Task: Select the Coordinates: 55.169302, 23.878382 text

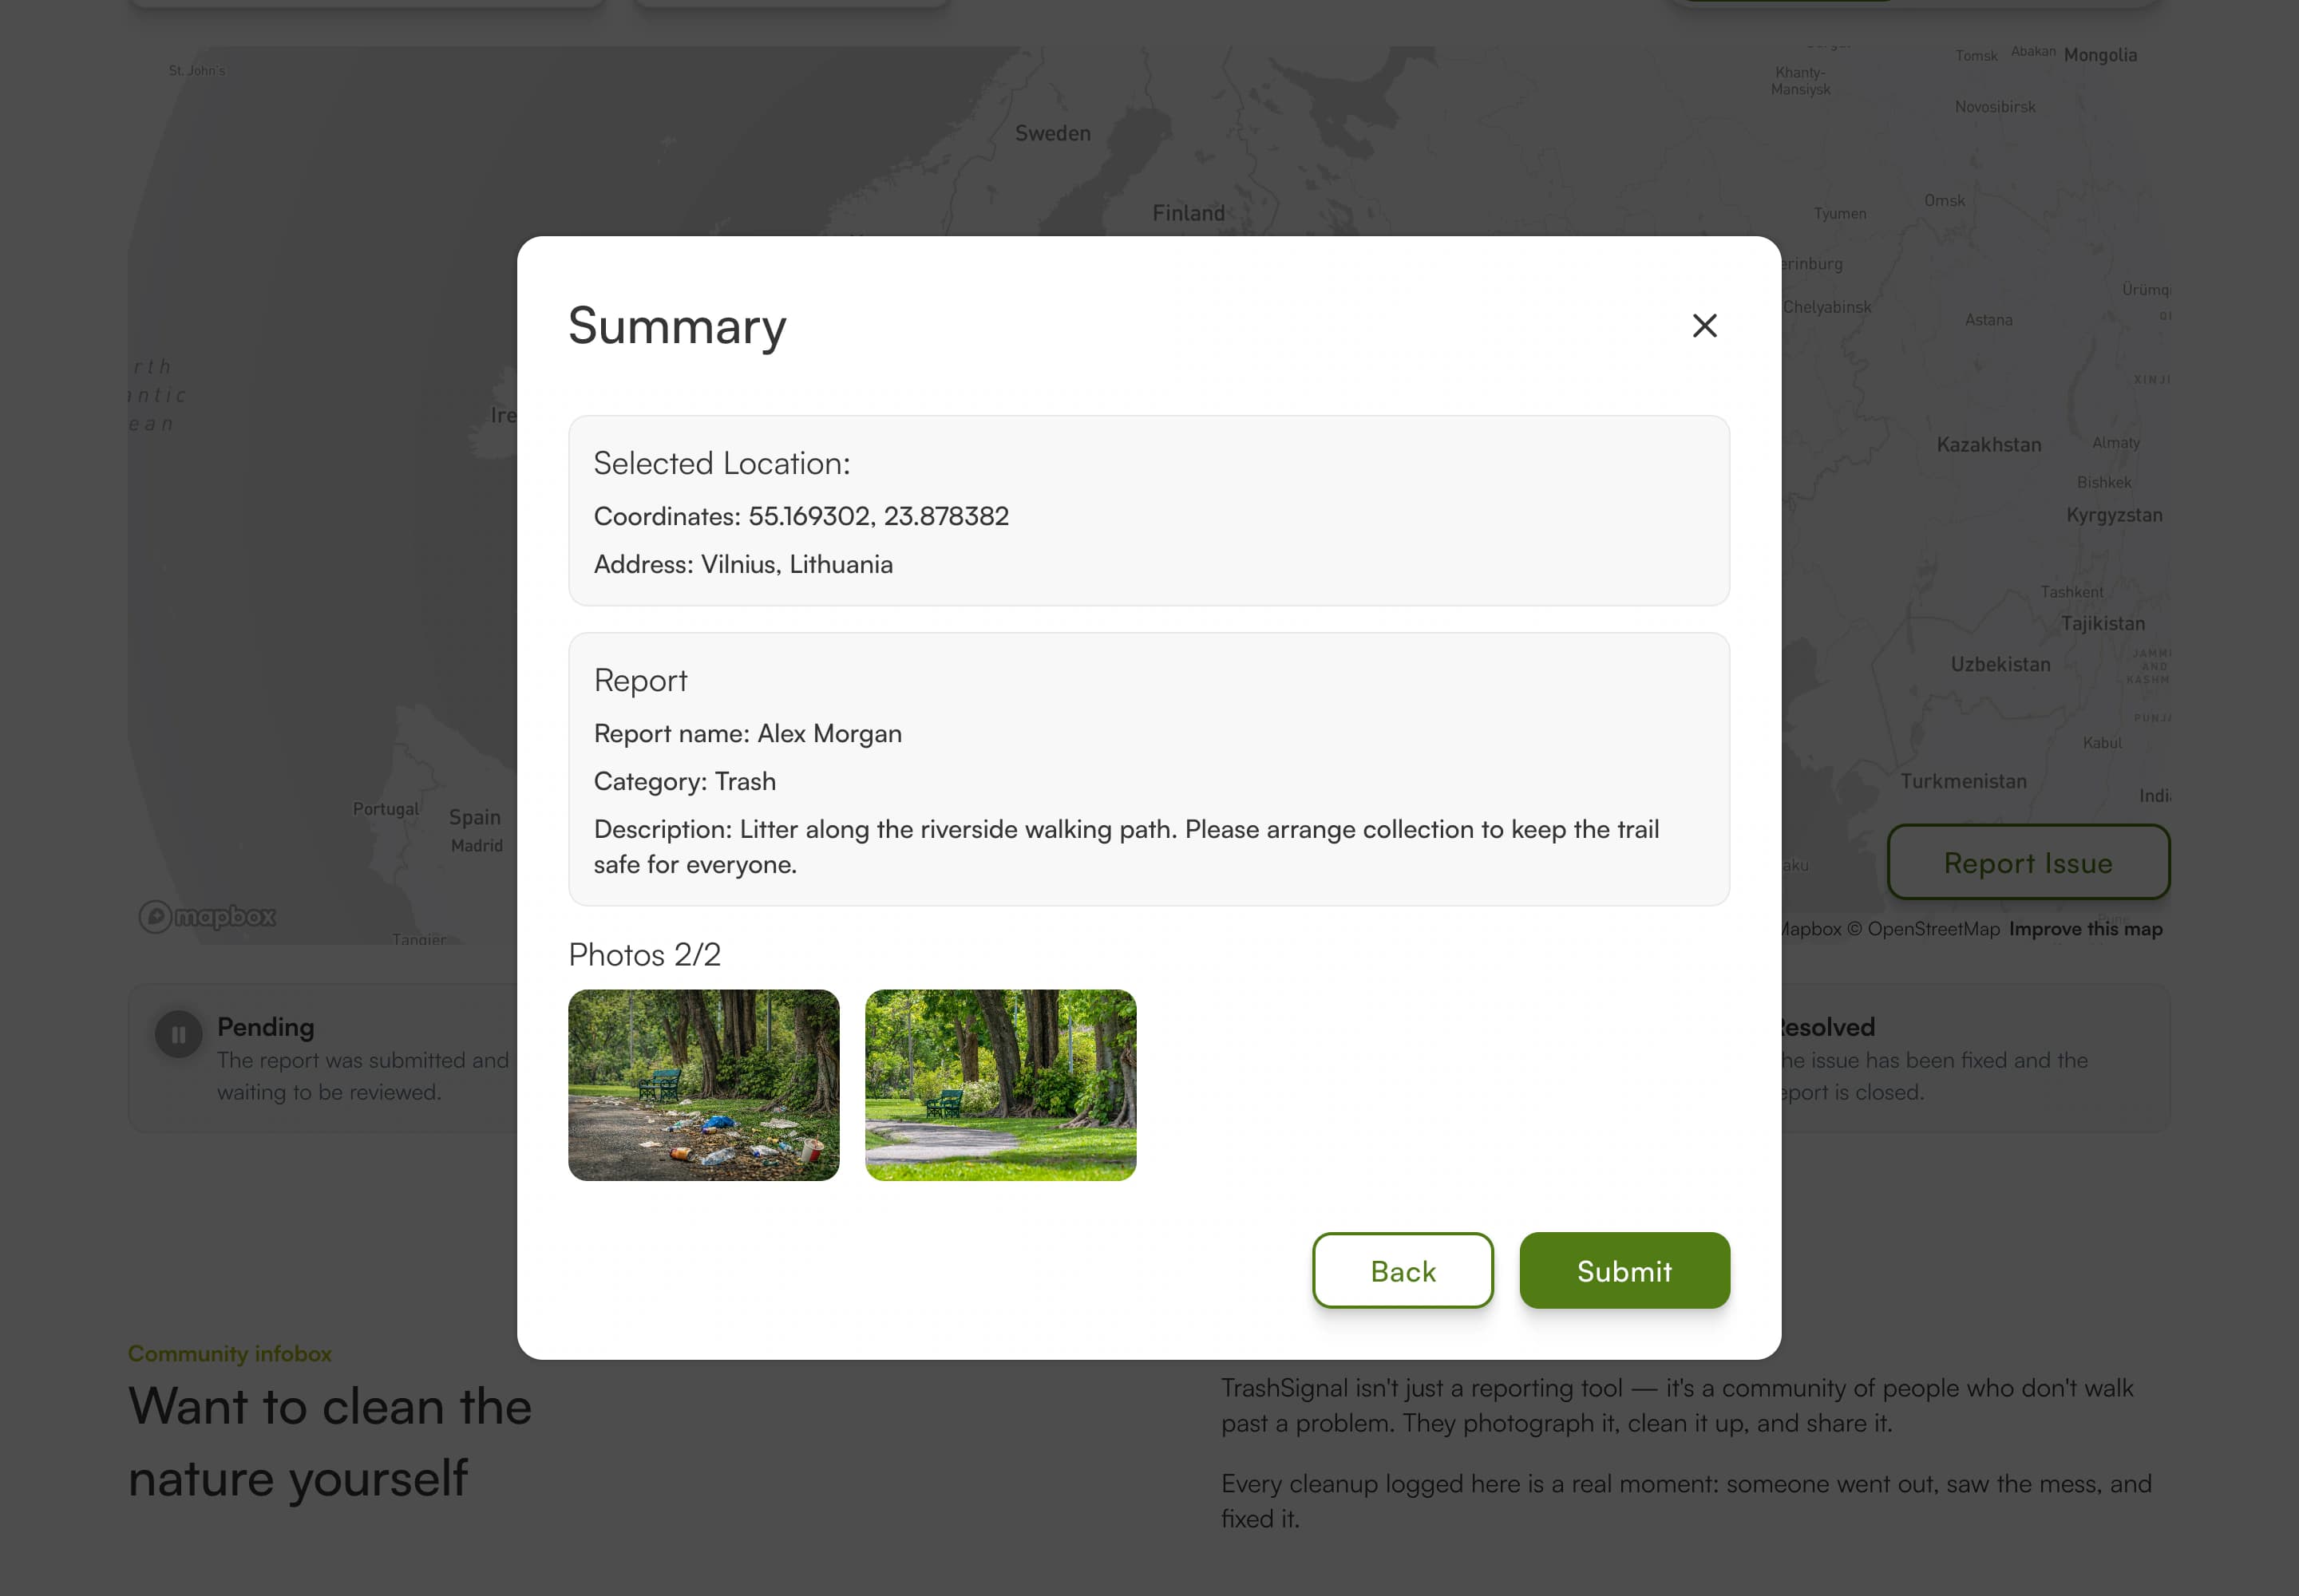Action: 801,516
